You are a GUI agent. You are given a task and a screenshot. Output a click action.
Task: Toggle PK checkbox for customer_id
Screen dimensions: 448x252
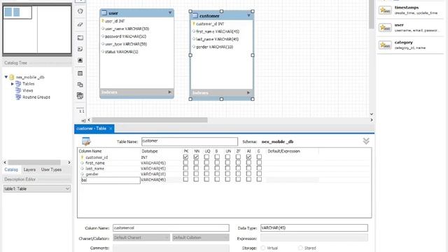pyautogui.click(x=185, y=157)
